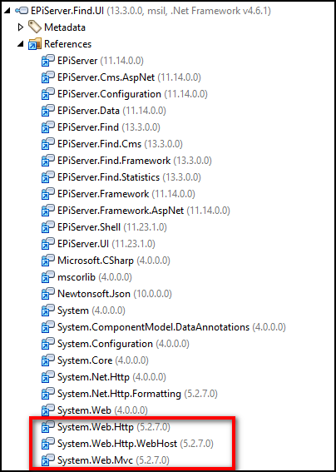Viewport: 336px width, 472px height.
Task: Click the EPiServer.Cms.AspNet reference icon
Action: click(x=48, y=77)
